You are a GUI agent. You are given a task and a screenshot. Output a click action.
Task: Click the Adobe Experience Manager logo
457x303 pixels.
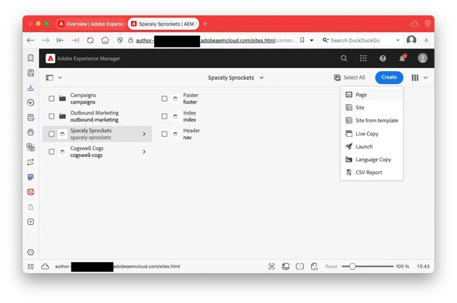point(51,58)
